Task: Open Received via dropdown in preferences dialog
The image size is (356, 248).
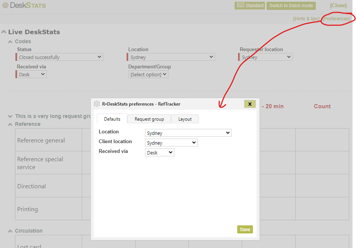Action: (160, 153)
